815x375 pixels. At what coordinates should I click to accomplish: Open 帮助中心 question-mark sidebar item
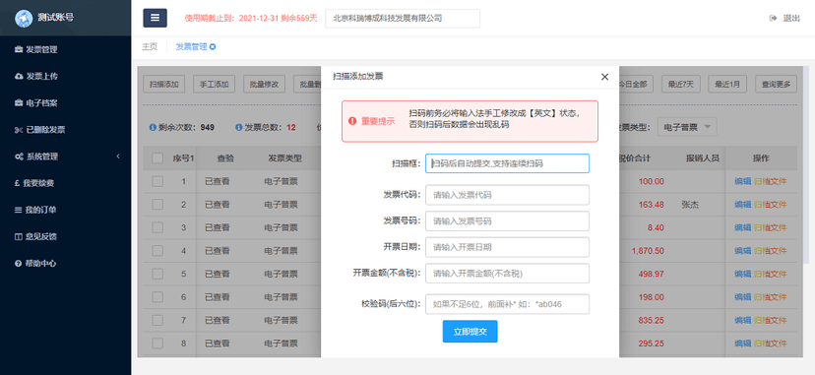click(35, 264)
